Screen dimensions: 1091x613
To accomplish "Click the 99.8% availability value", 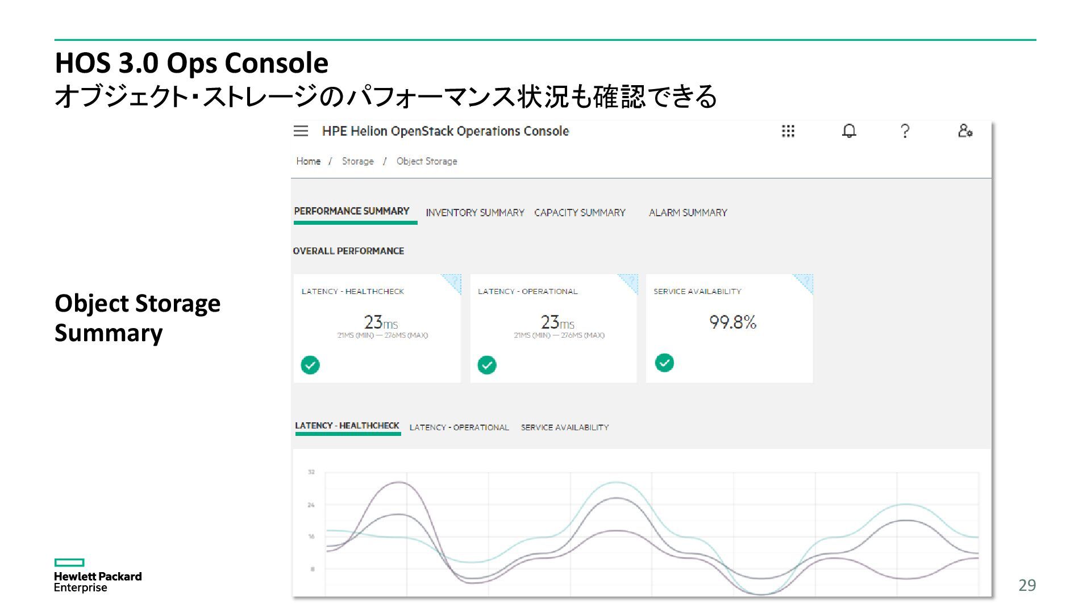I will [732, 322].
